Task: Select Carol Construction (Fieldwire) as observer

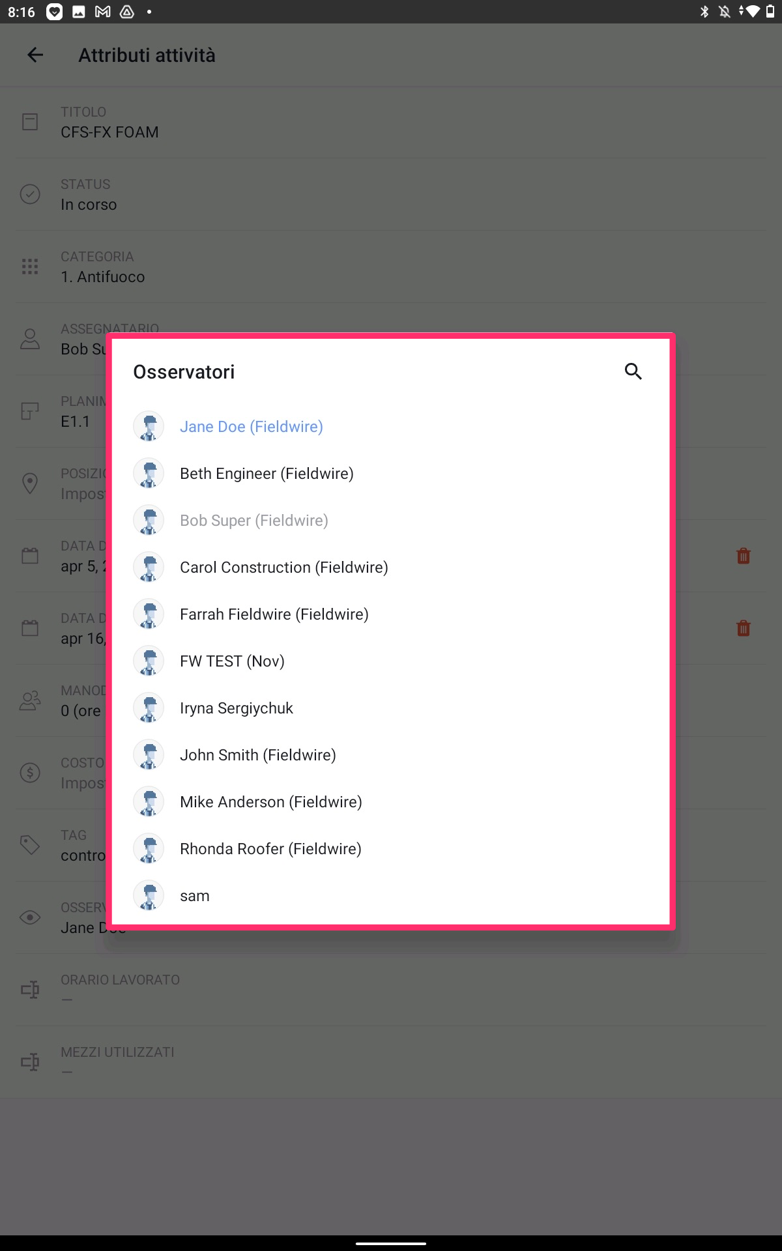Action: [391, 568]
